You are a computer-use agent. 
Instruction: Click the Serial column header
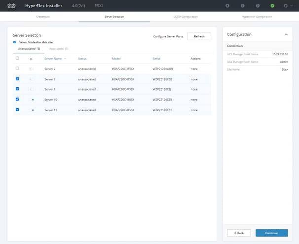click(156, 59)
